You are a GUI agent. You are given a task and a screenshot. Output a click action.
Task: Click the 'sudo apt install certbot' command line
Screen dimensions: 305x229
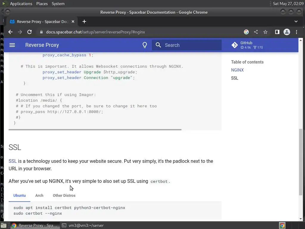(69, 208)
